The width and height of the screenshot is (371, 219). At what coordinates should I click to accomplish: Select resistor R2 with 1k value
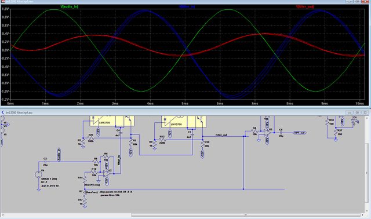click(83, 143)
